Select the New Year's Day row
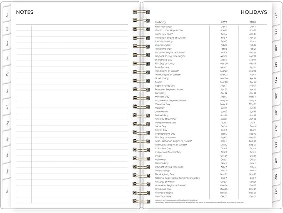 (211, 27)
